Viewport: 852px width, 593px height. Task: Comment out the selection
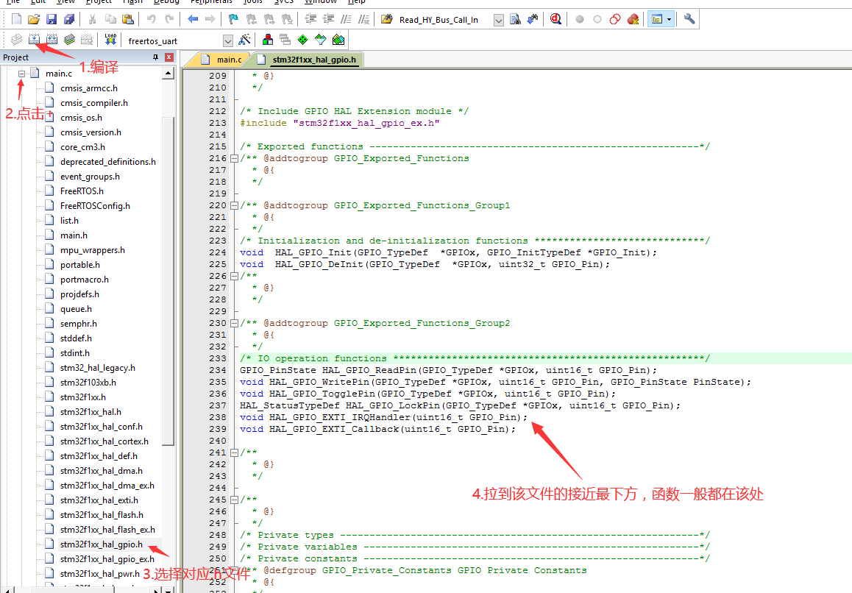click(346, 20)
